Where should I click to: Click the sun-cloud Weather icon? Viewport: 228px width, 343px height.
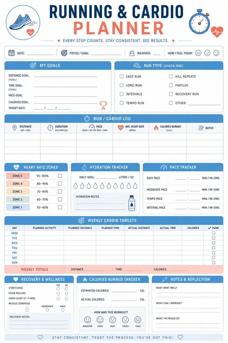[132, 53]
